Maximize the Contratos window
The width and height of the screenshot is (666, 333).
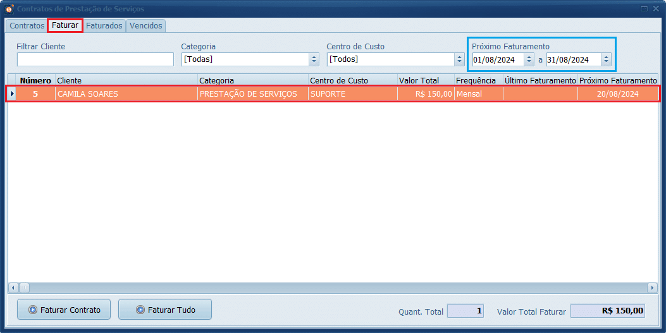[644, 9]
